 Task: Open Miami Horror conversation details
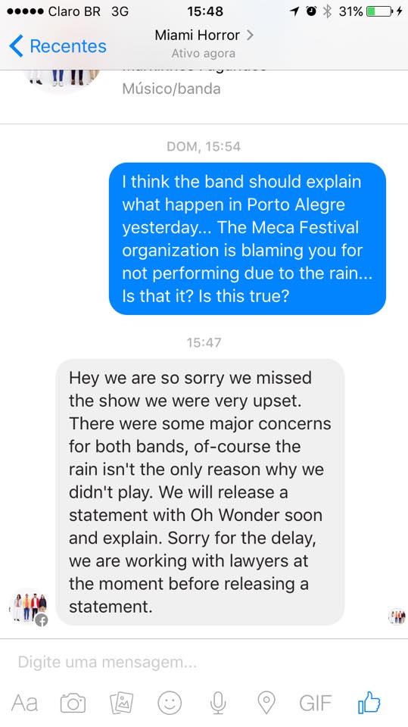(x=204, y=42)
